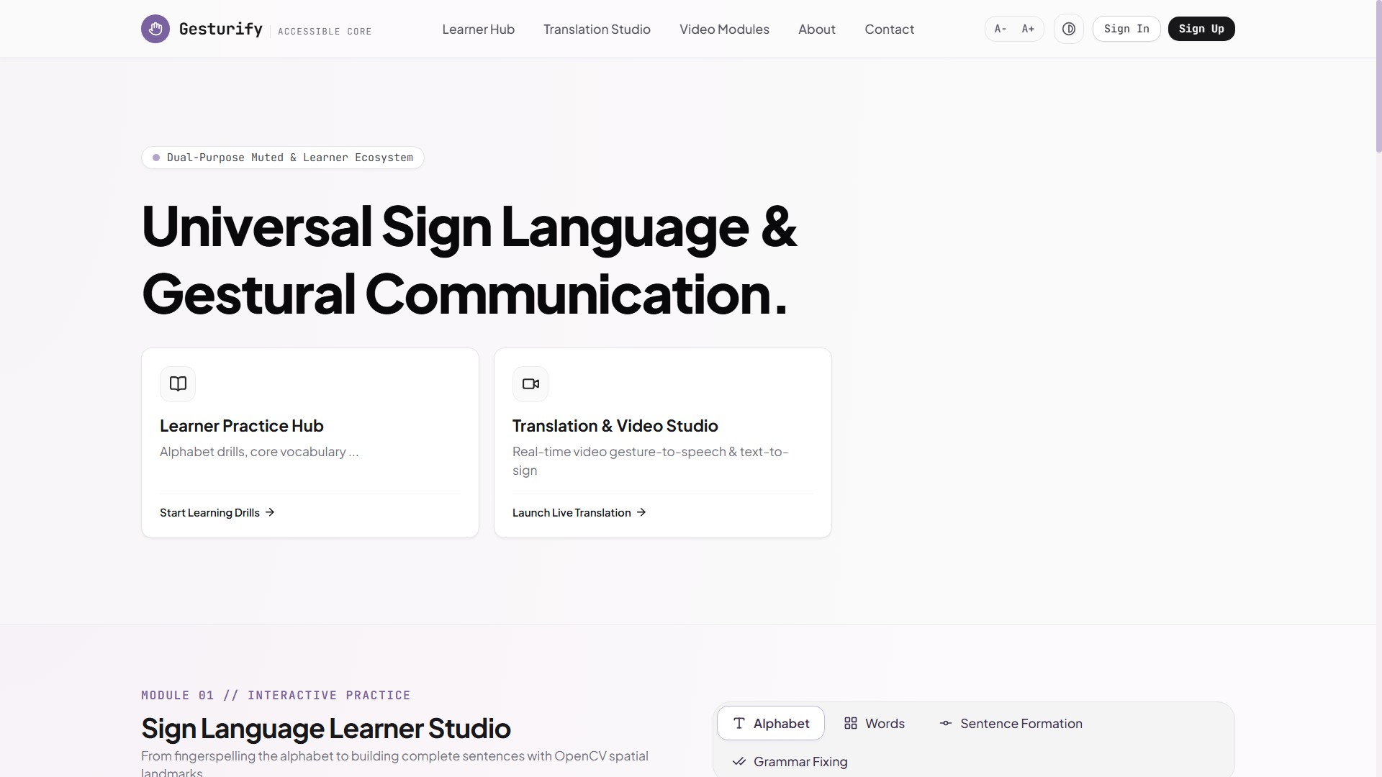Click the Translation & Video Studio heading
The image size is (1382, 777).
tap(615, 426)
